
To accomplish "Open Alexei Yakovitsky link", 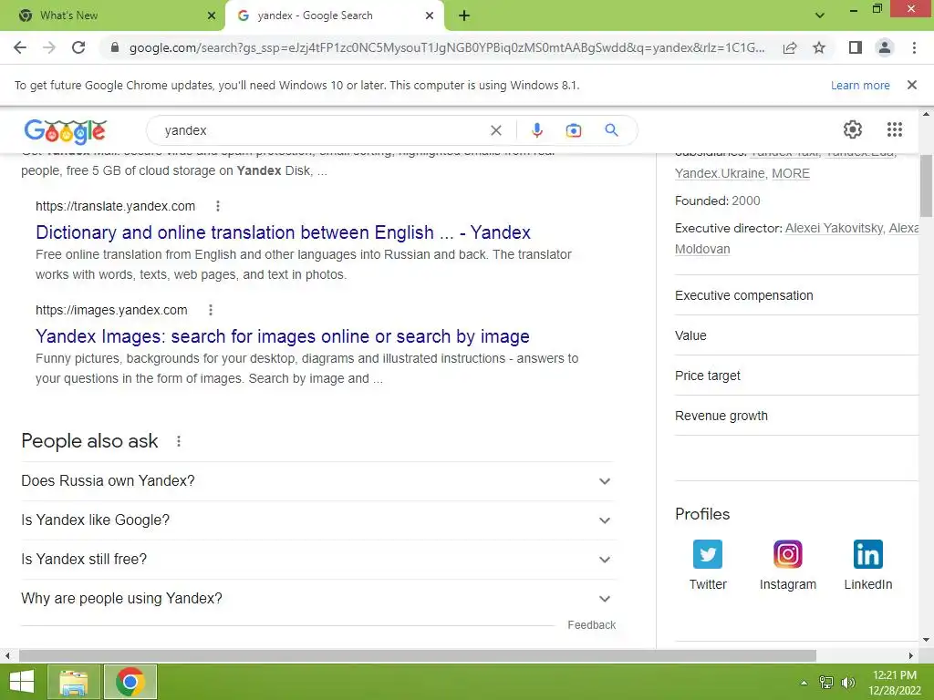I will tap(834, 228).
